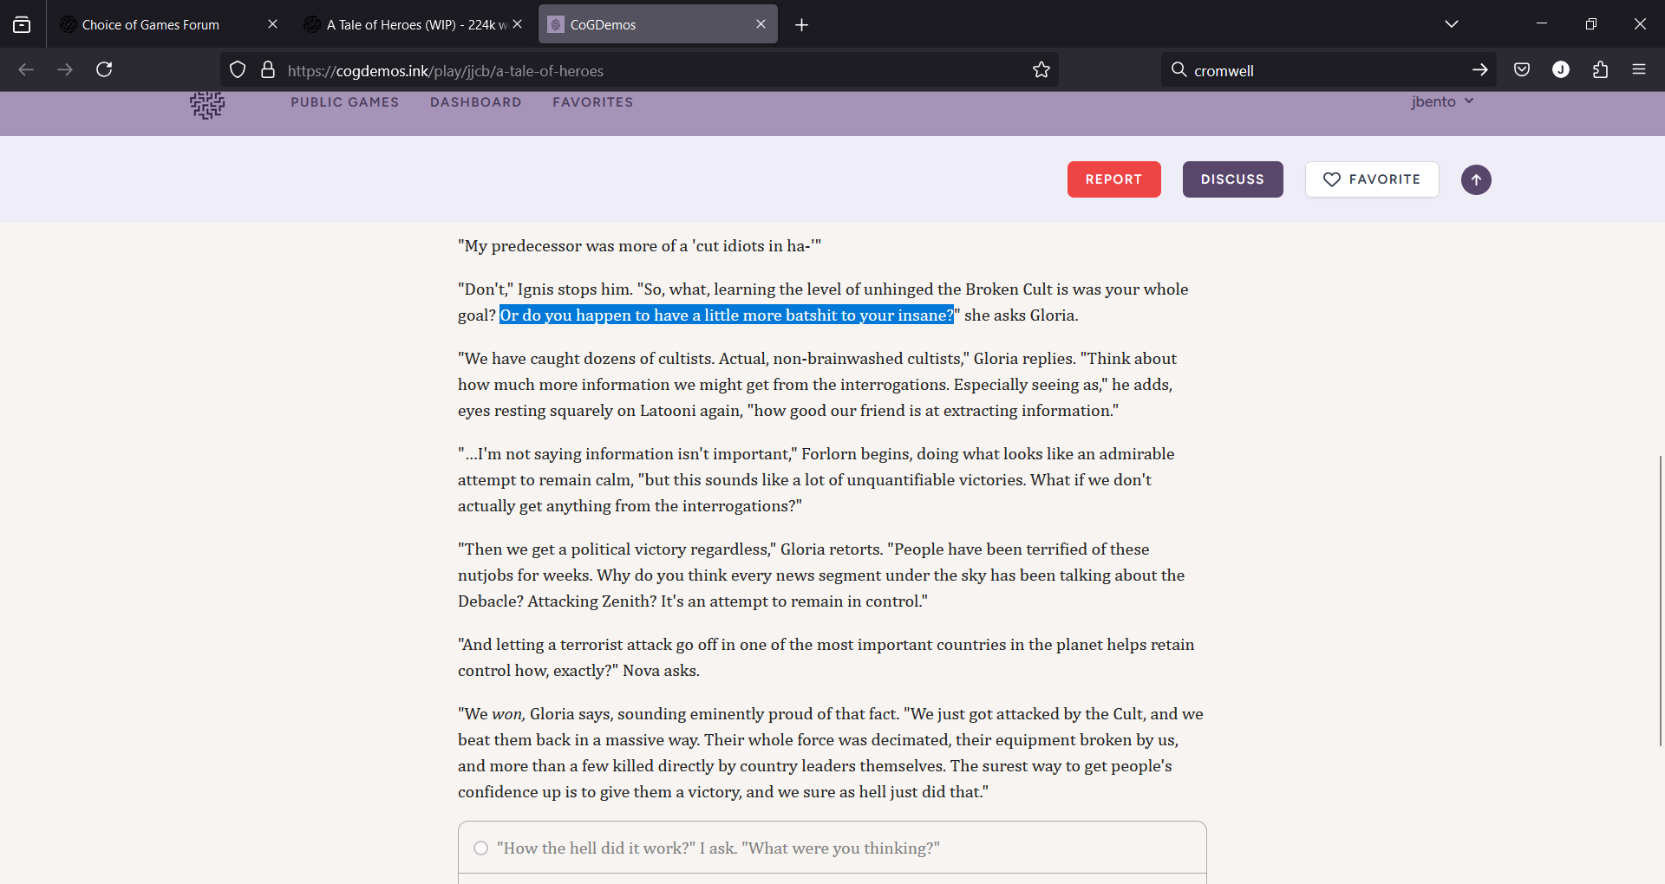This screenshot has width=1665, height=884.
Task: Close the CoGDemos tab
Action: [x=761, y=24]
